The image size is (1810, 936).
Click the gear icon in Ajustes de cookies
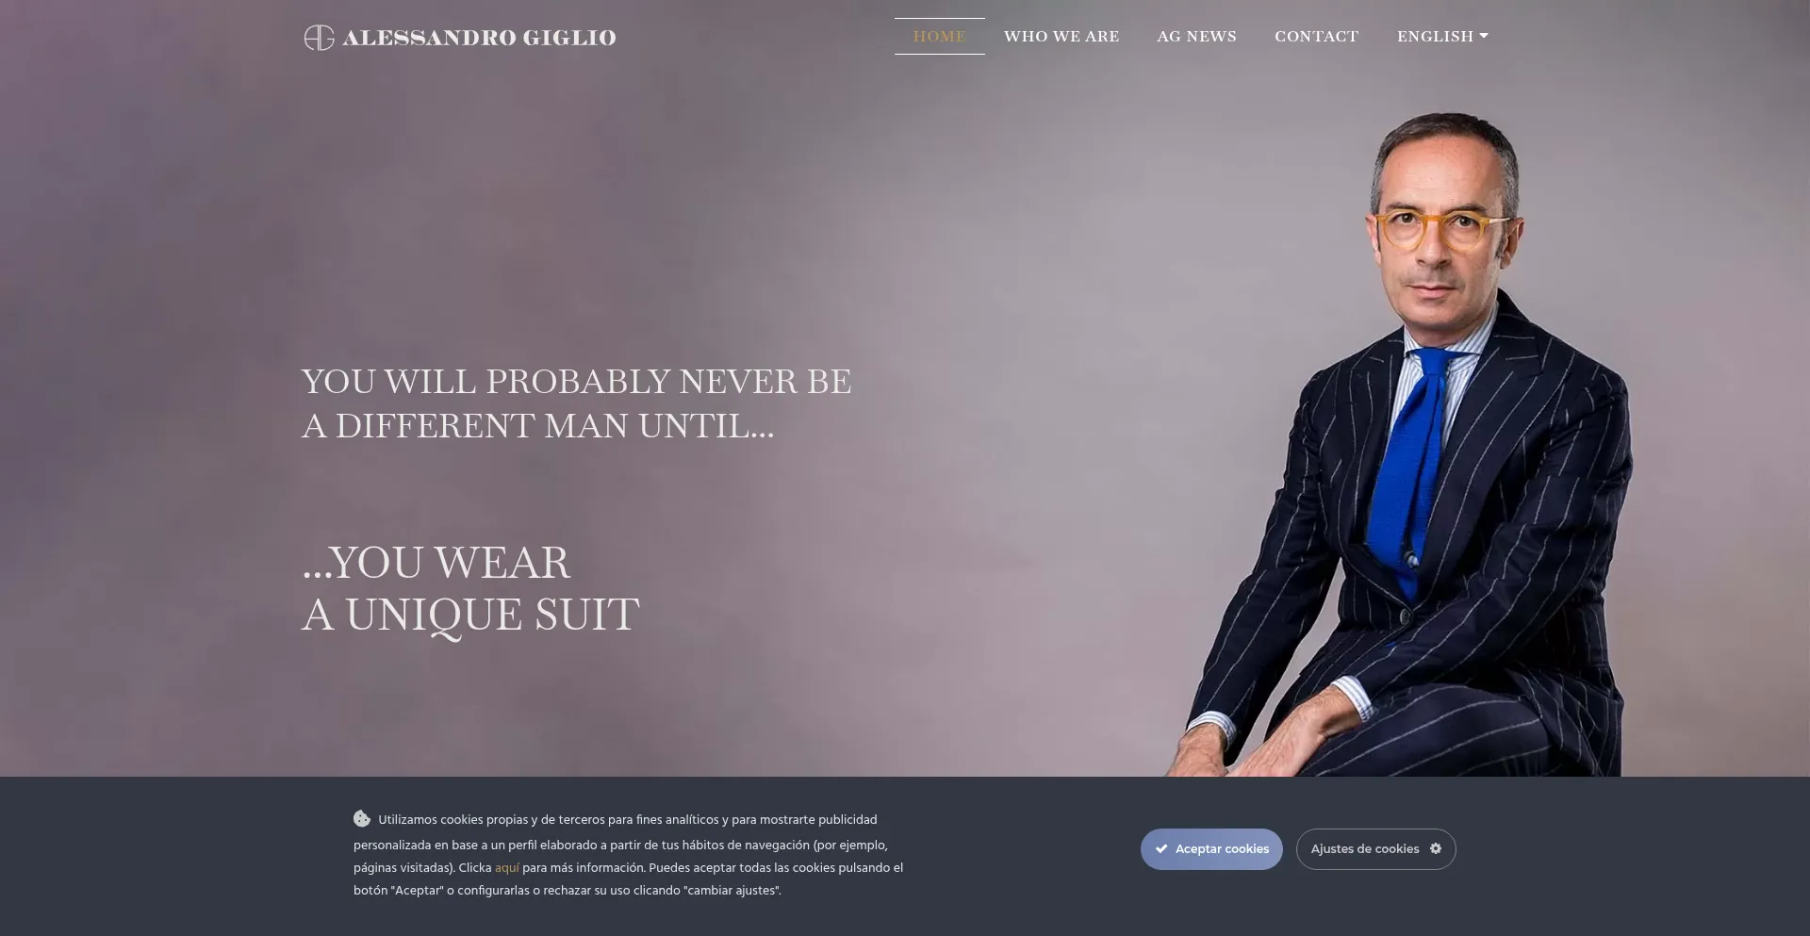pos(1436,848)
